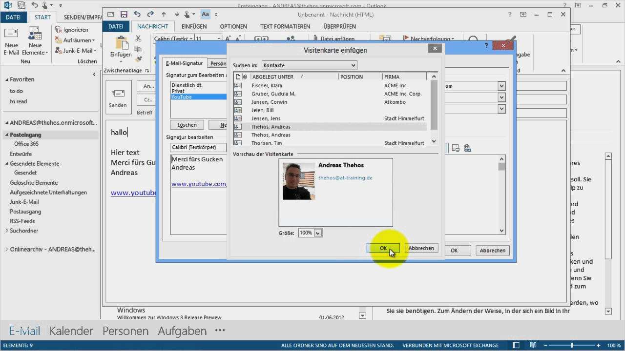Click the Ignorieren icon in ribbon

pos(59,30)
